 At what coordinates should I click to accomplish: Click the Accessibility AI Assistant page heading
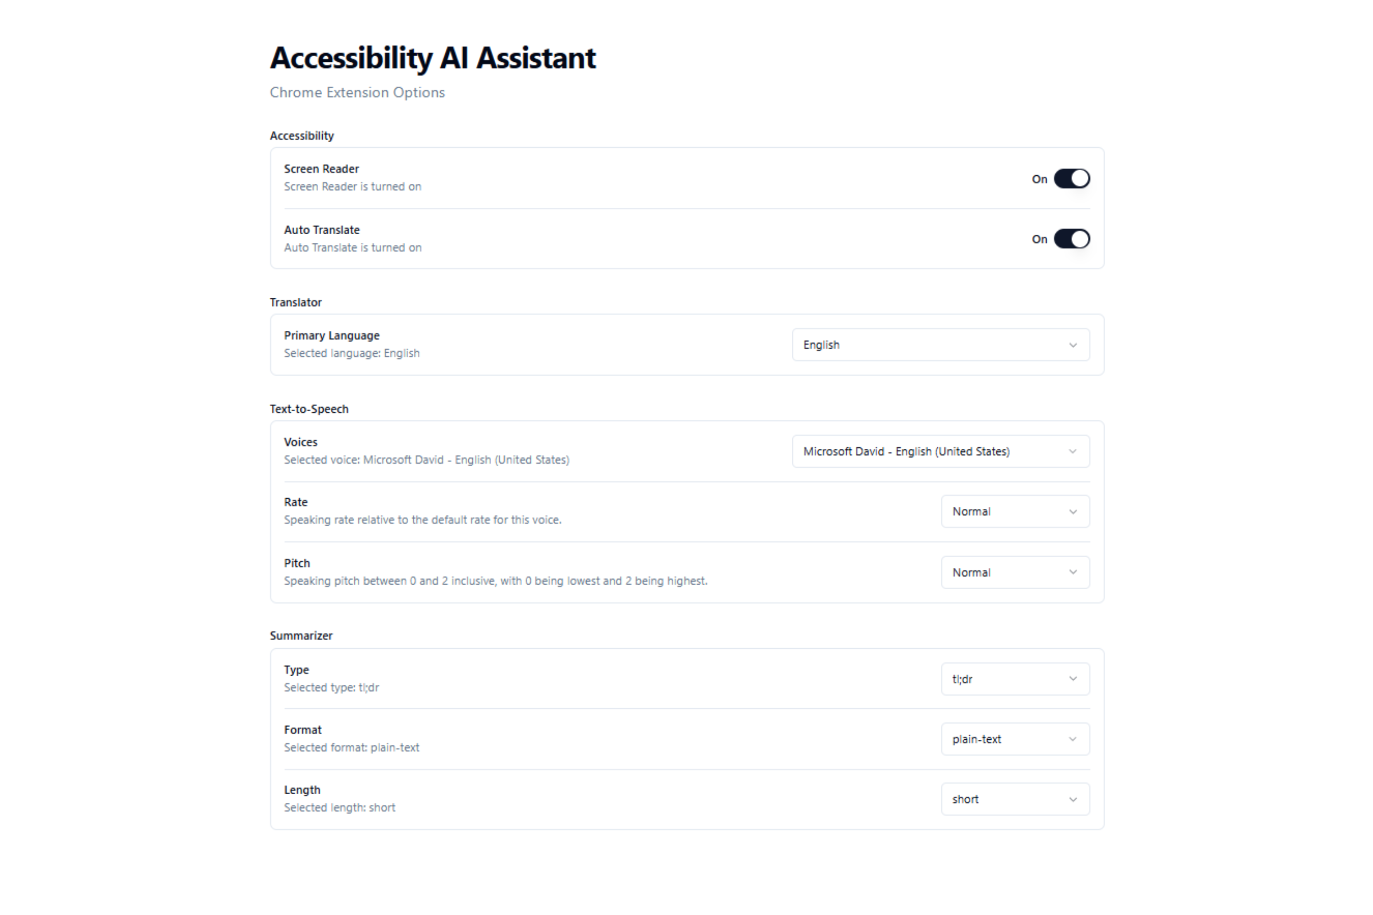click(432, 58)
